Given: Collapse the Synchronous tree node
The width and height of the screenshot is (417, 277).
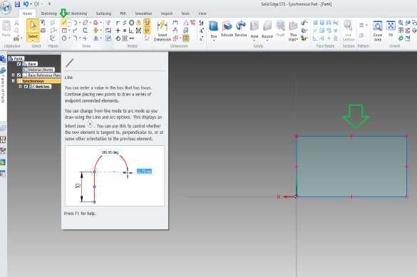Looking at the screenshot, I should (x=13, y=81).
